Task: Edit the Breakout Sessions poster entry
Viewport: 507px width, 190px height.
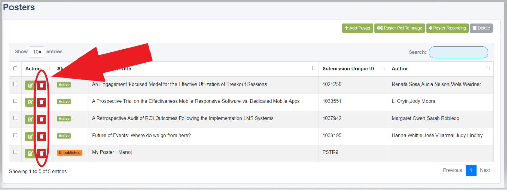Action: (30, 85)
